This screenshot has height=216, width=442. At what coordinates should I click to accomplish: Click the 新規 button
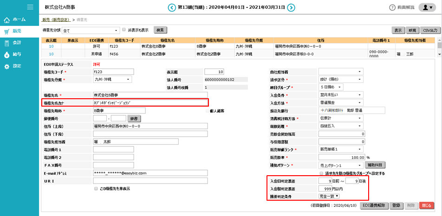click(412, 30)
